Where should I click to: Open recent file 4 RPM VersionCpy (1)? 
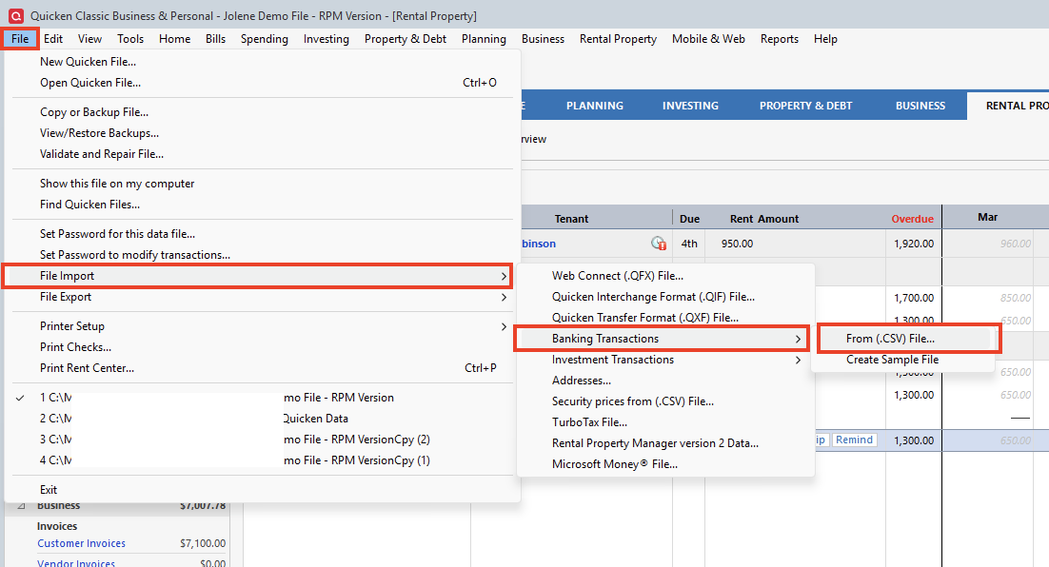click(x=263, y=460)
